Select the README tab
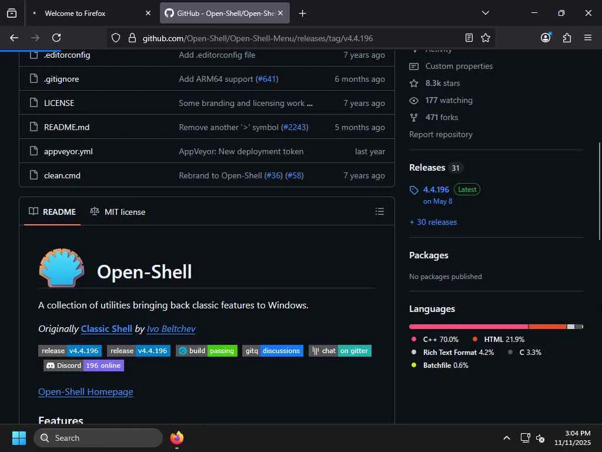This screenshot has height=452, width=602. (x=52, y=212)
